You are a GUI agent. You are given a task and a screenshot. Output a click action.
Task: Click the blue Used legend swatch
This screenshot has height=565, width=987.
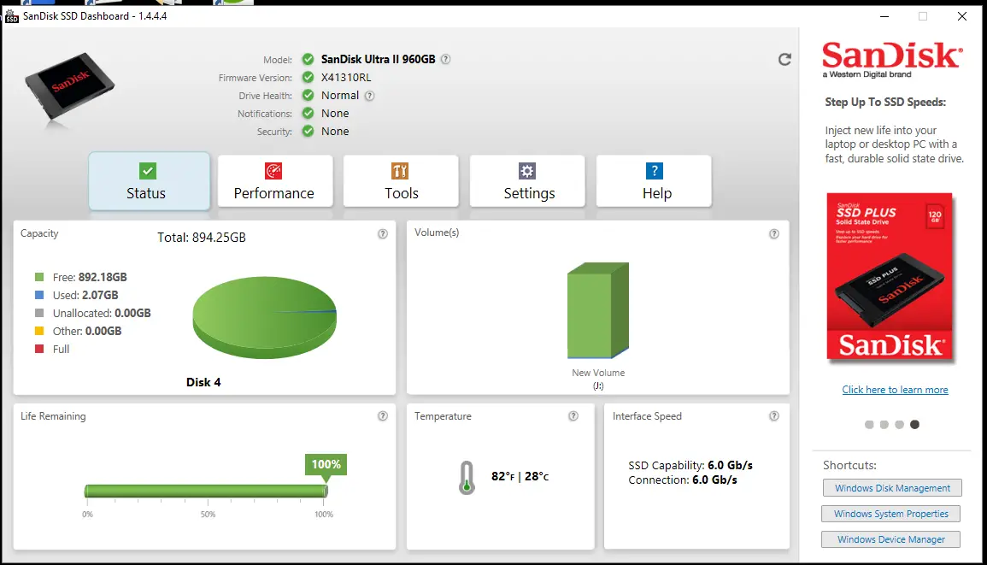pos(39,295)
